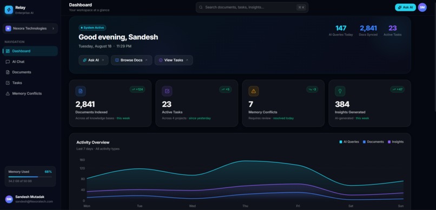Click the 384 insights count

(x=342, y=104)
